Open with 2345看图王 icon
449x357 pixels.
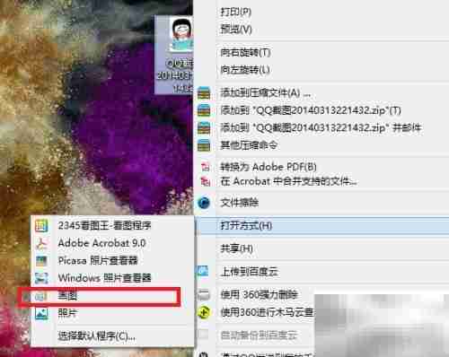[41, 225]
